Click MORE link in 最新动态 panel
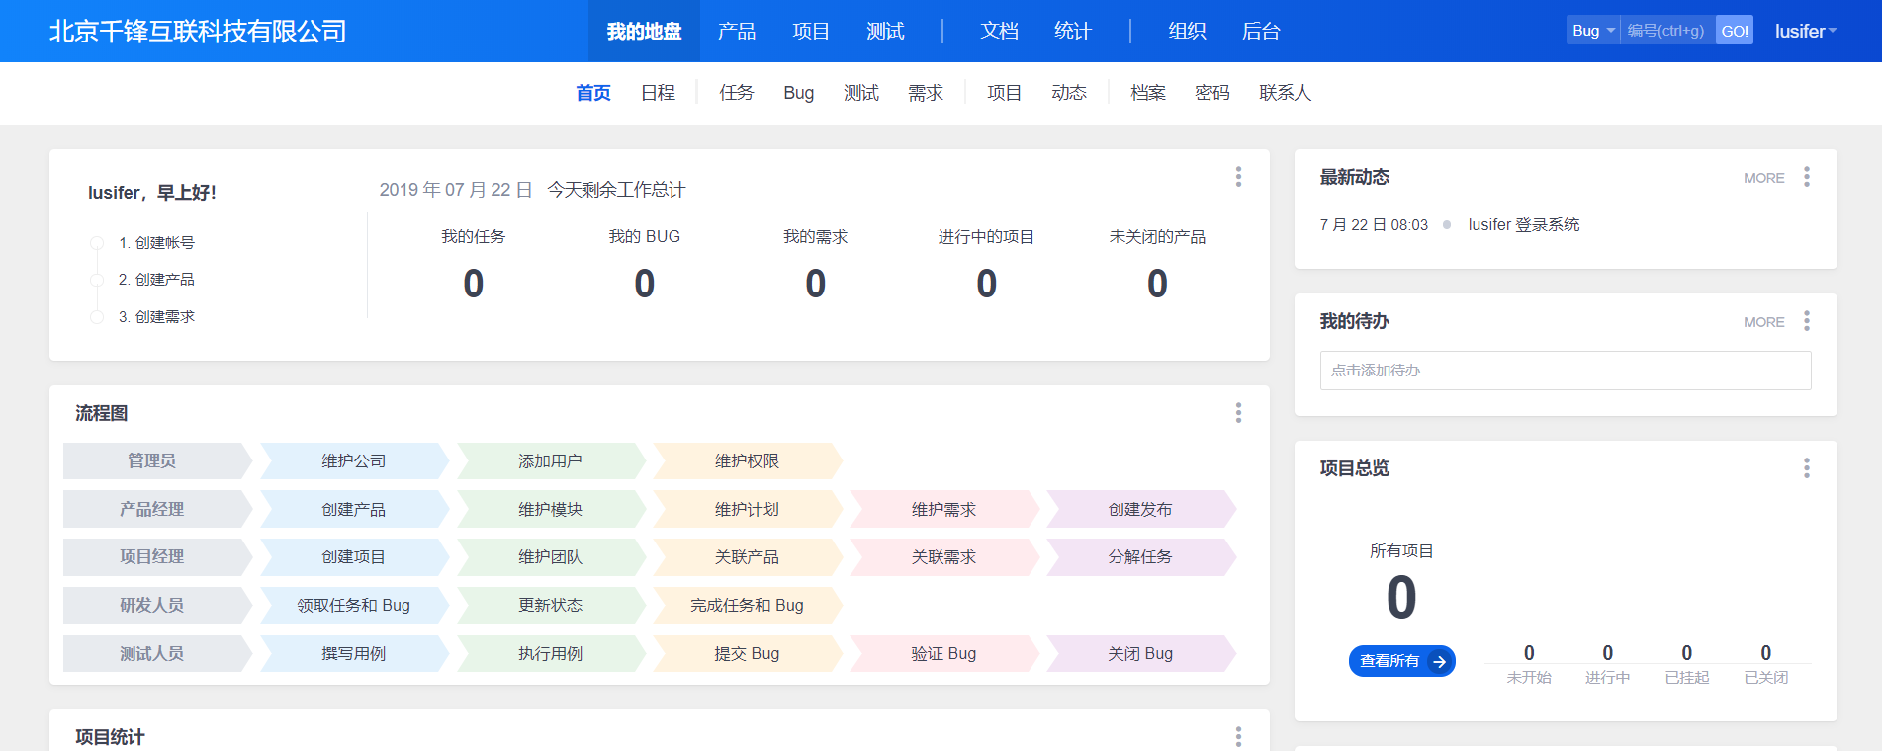 1763,178
